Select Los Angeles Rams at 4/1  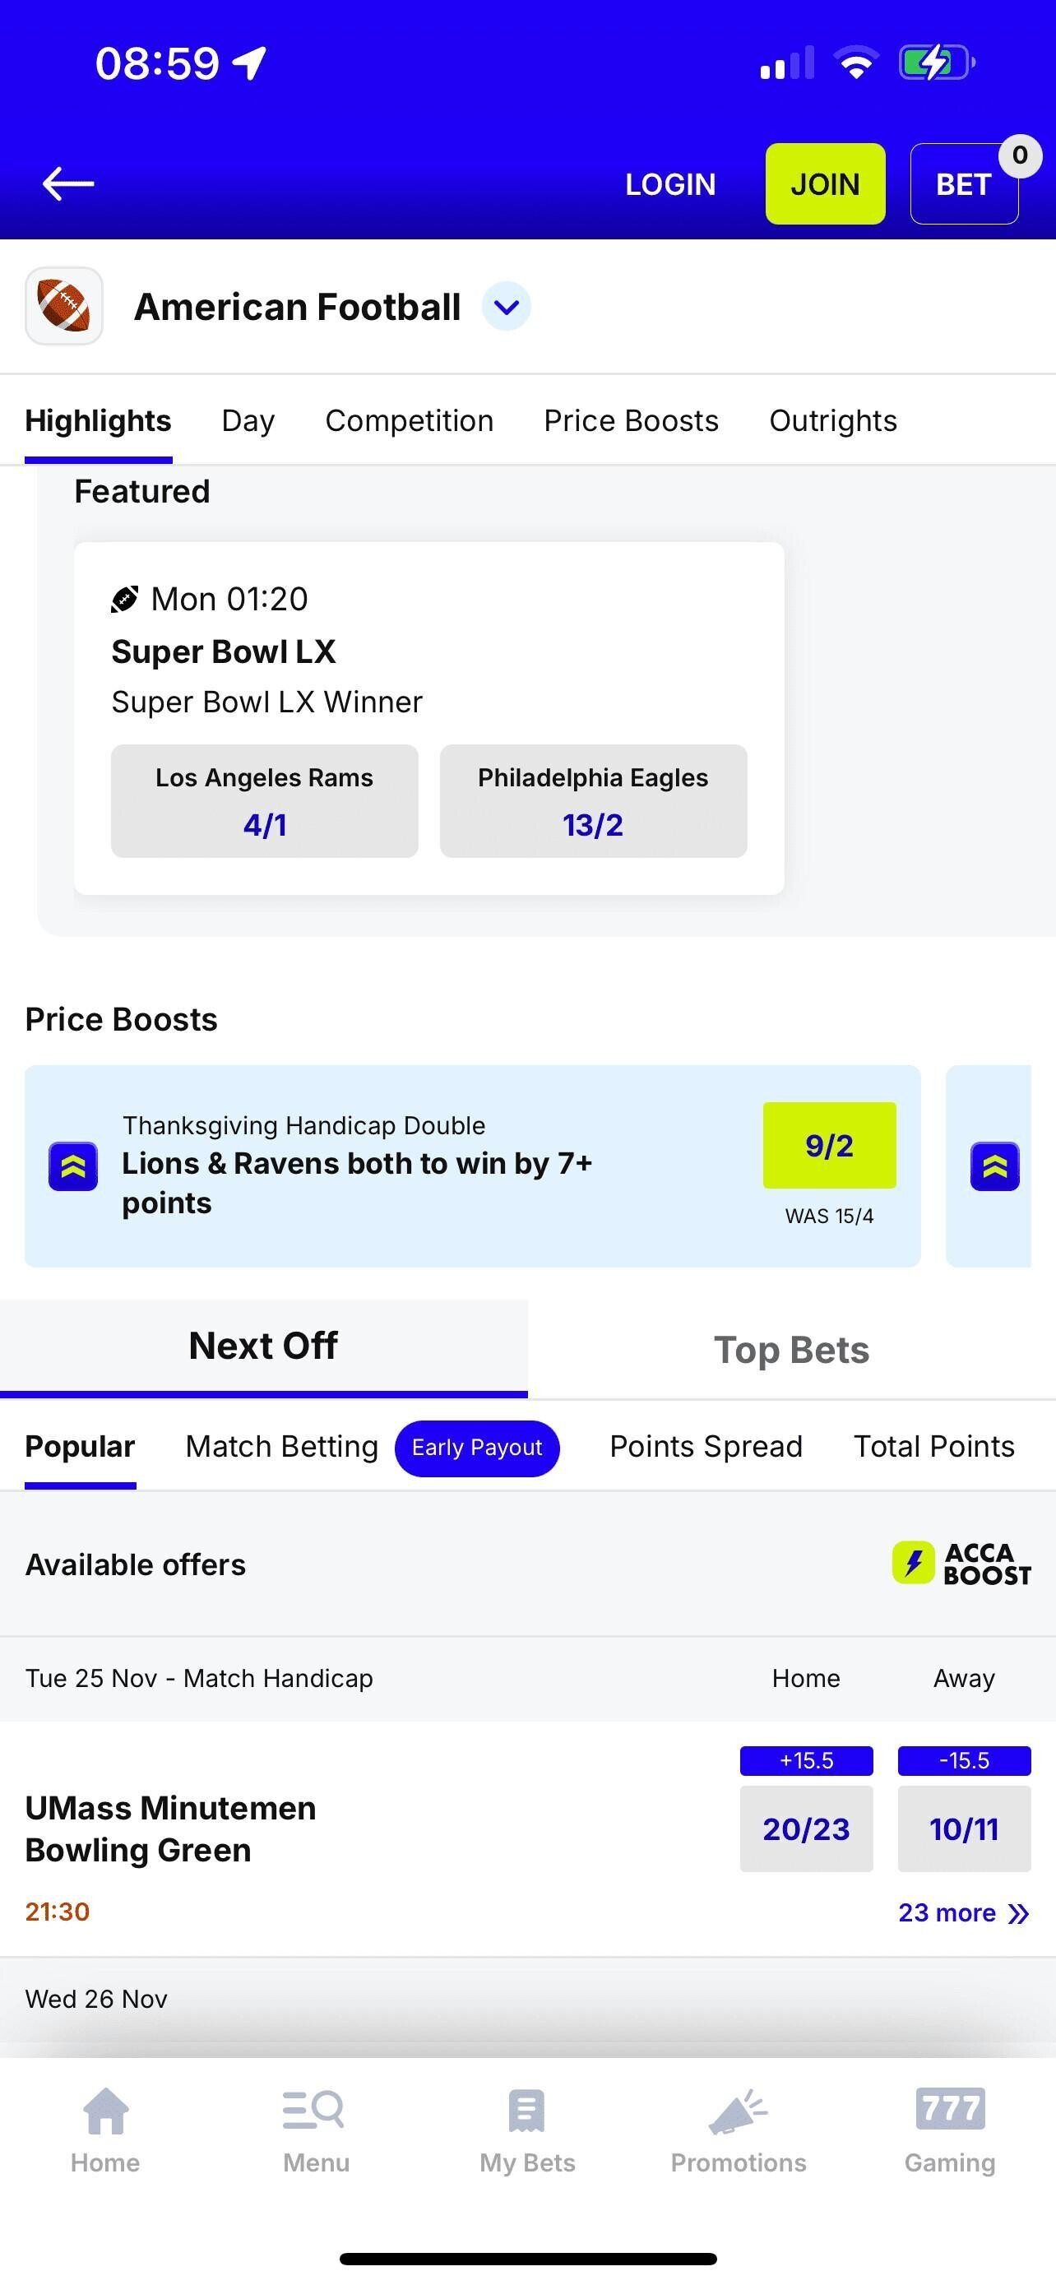tap(264, 801)
